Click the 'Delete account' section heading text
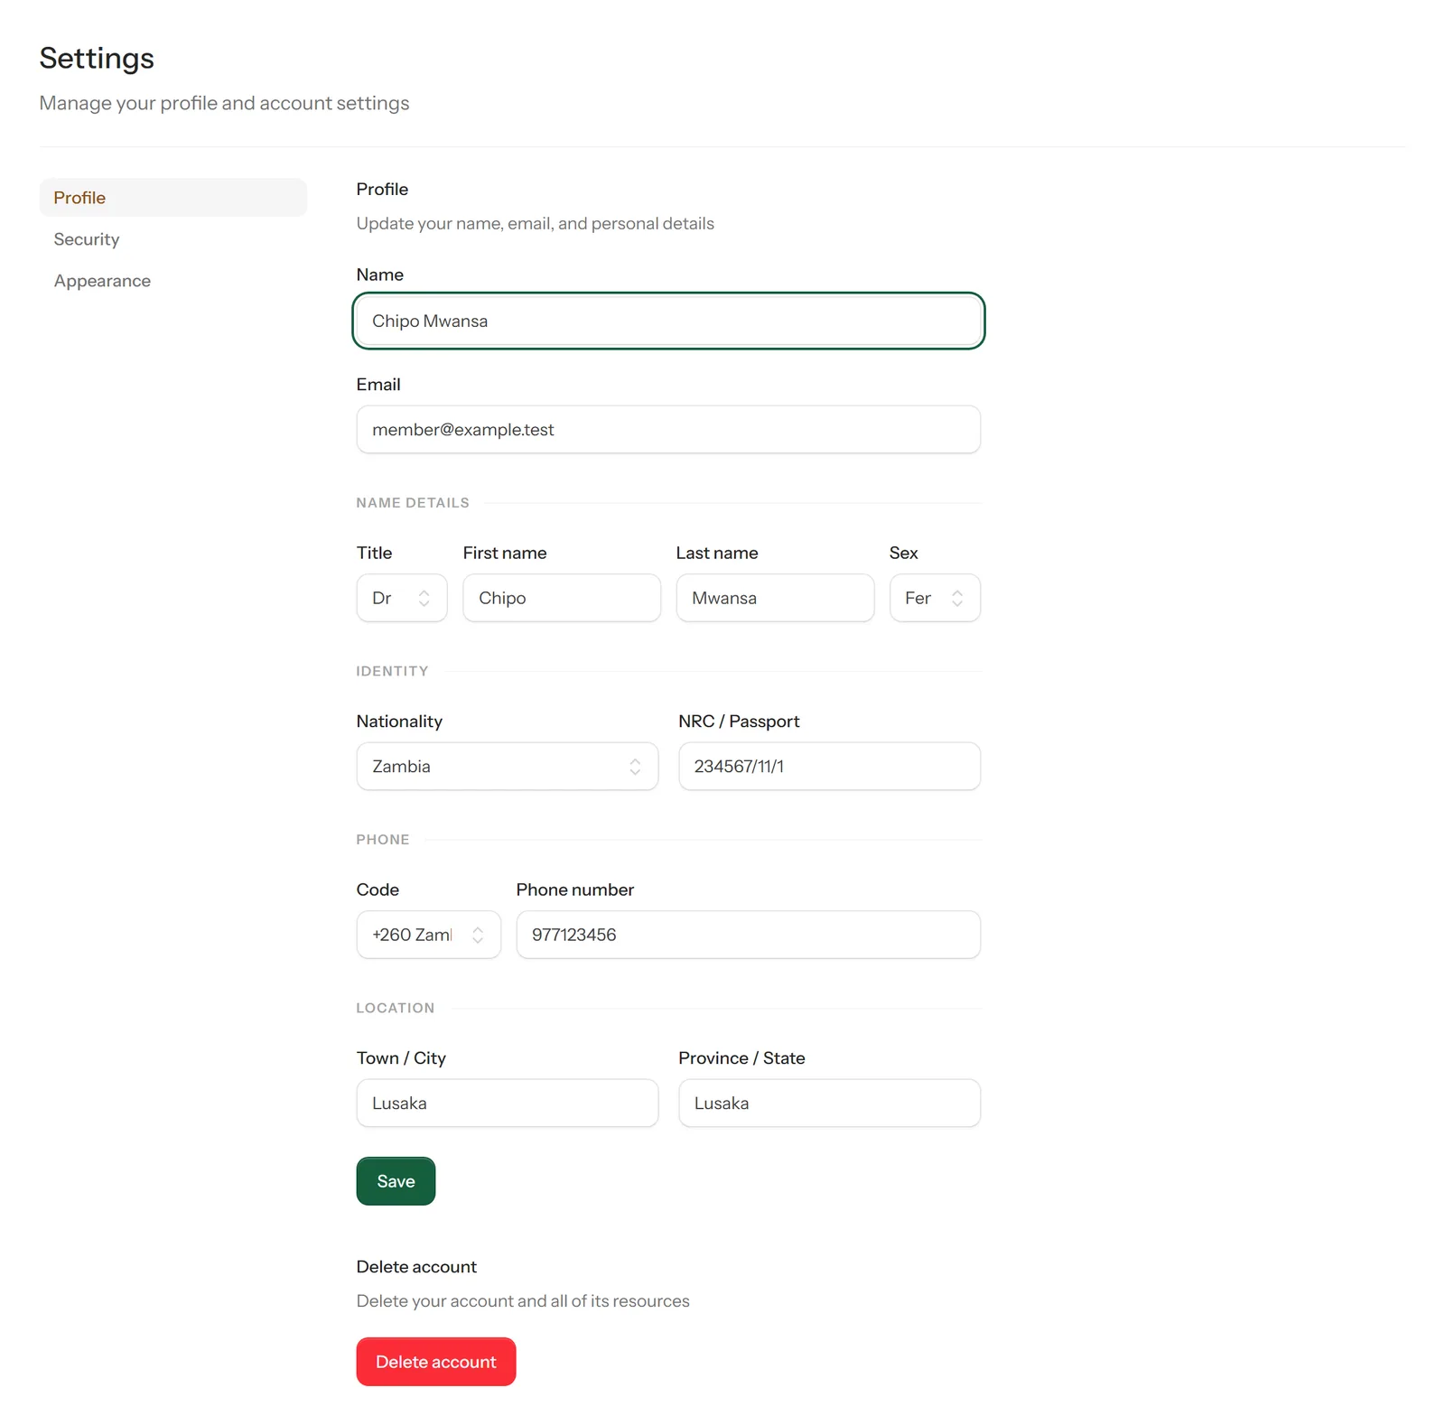 click(x=416, y=1267)
